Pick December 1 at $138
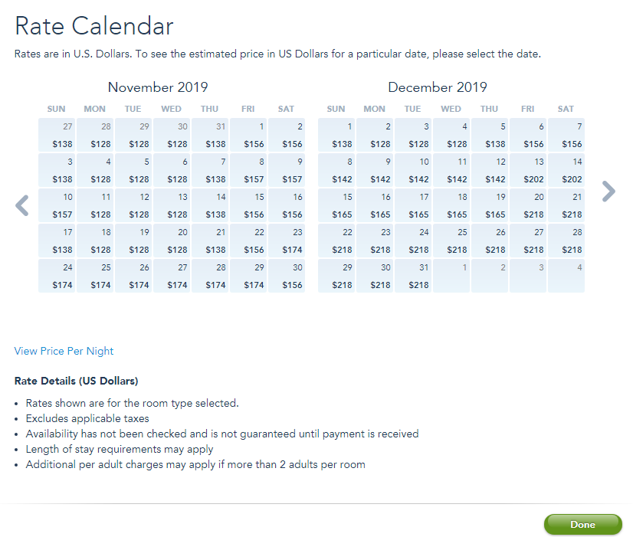633x537 pixels. [336, 136]
